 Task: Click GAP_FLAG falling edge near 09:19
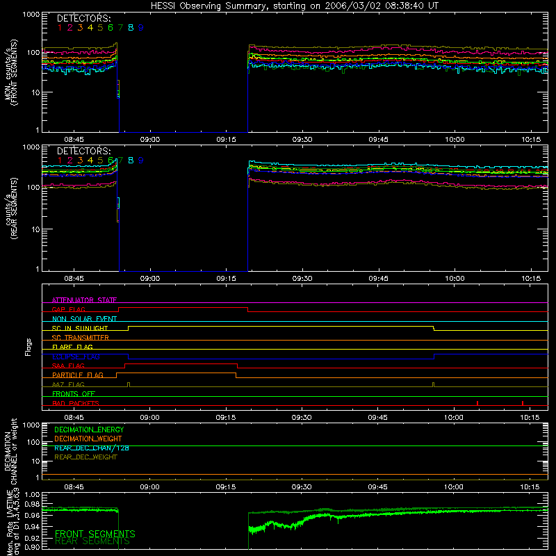[247, 309]
